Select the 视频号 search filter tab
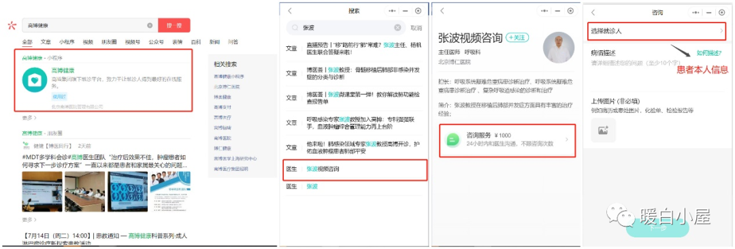The image size is (735, 249). (133, 41)
